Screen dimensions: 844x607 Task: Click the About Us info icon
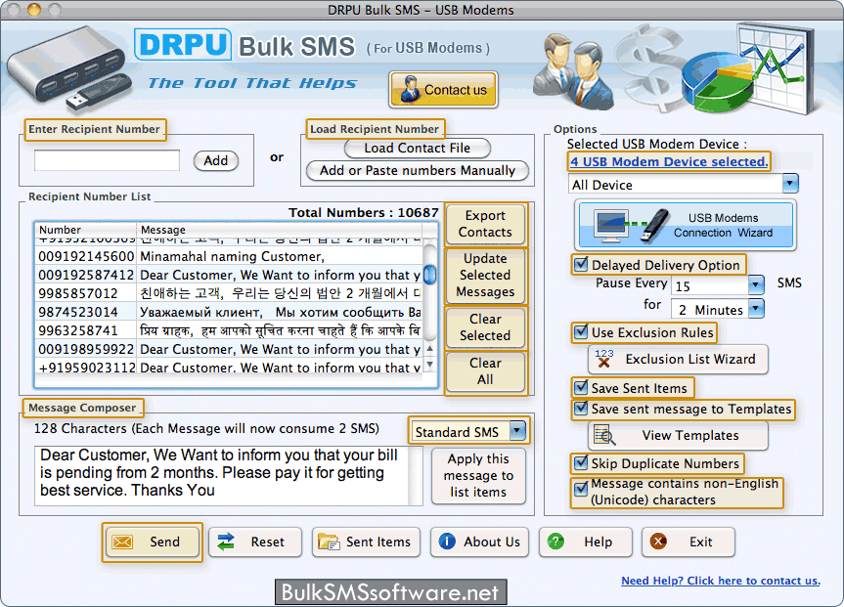[x=447, y=542]
